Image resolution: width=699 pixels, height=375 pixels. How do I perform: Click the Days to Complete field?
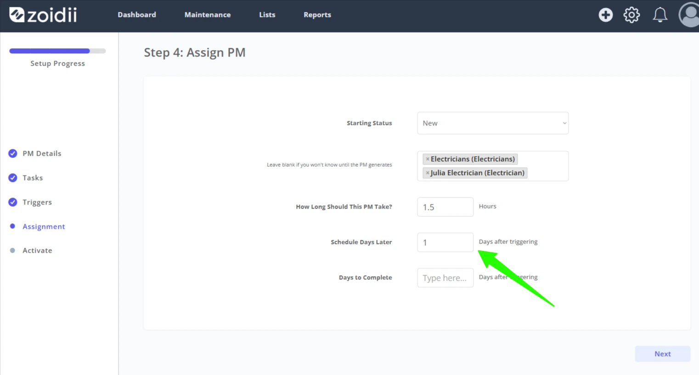[445, 278]
